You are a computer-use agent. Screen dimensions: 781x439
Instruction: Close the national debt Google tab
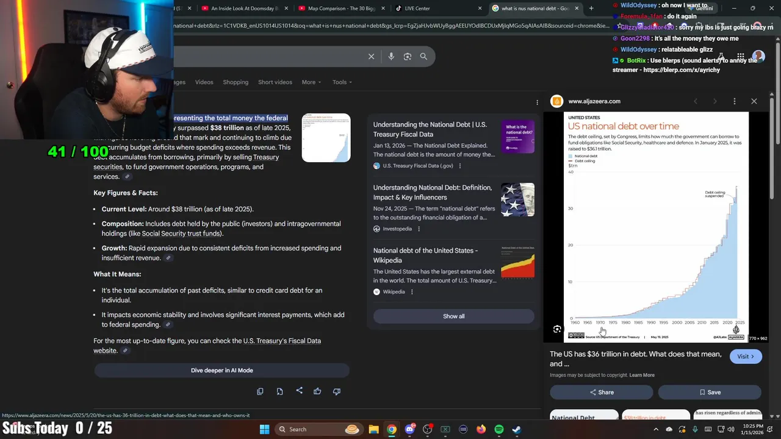click(577, 9)
